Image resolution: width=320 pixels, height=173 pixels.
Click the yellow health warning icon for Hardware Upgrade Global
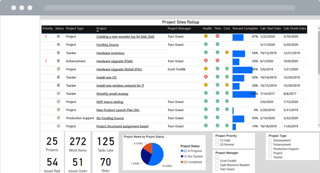[x=206, y=69]
